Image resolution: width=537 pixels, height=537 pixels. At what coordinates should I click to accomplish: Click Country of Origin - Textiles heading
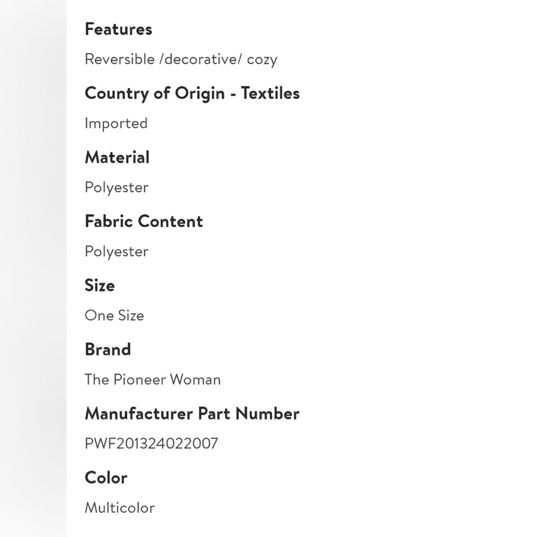(192, 93)
